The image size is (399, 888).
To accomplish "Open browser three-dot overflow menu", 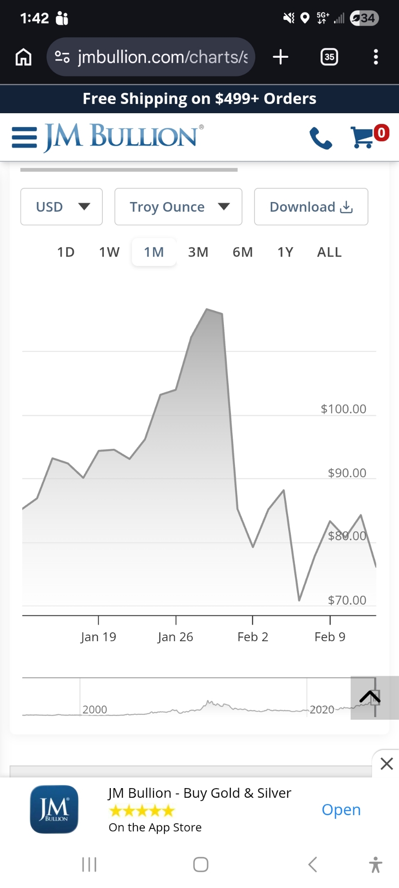I will point(376,57).
